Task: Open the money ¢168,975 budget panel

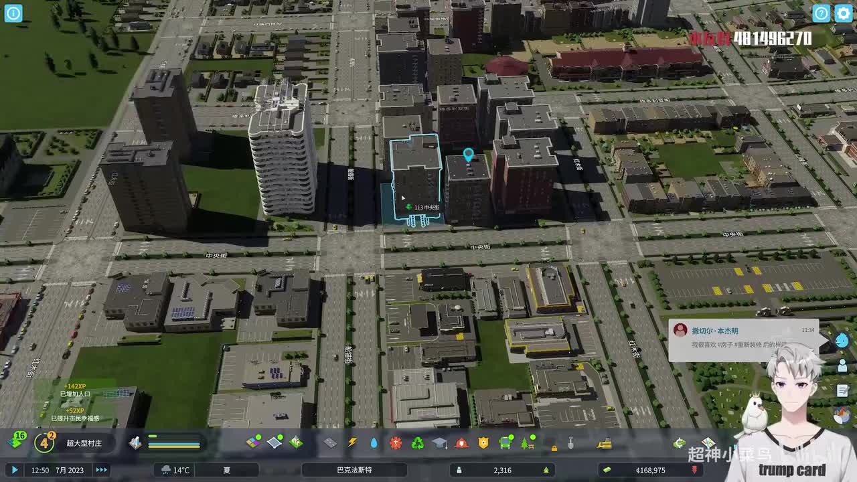Action: (x=651, y=470)
